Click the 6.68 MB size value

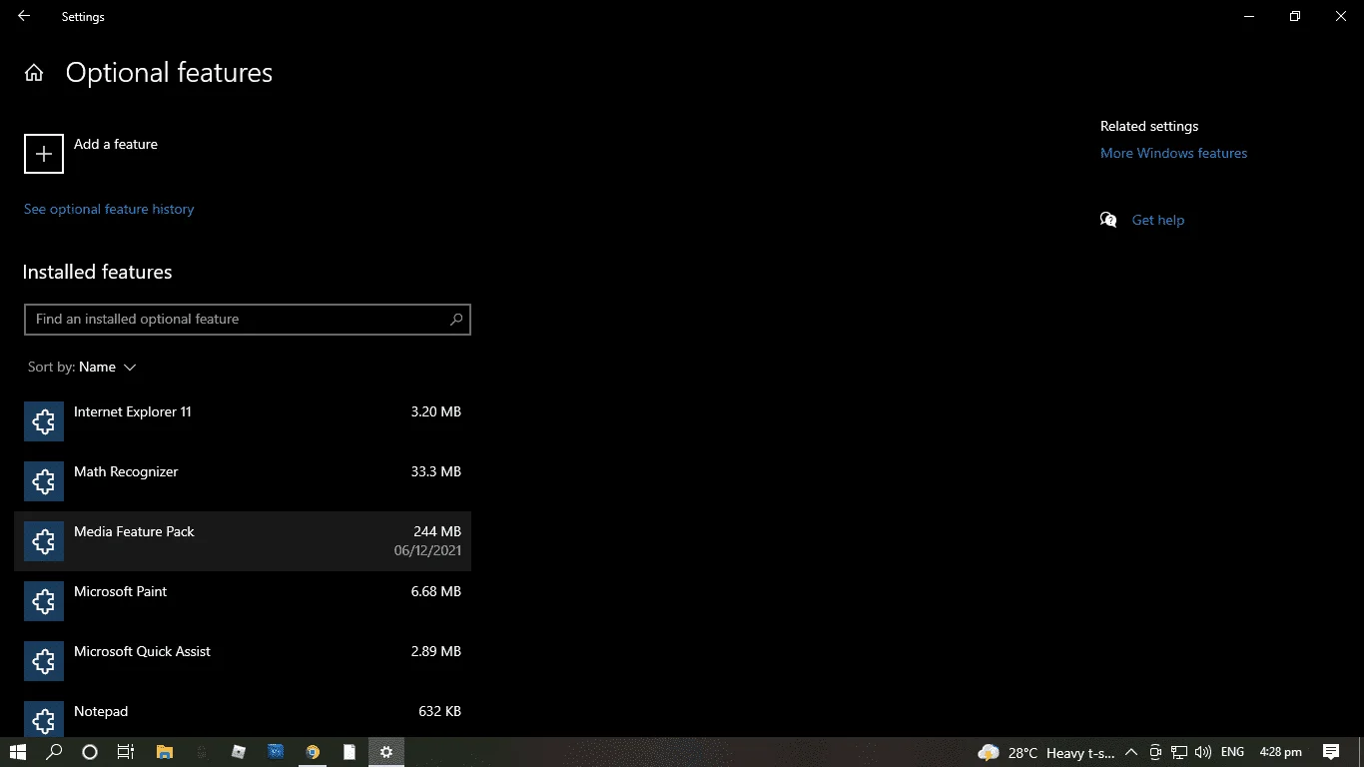pyautogui.click(x=436, y=591)
